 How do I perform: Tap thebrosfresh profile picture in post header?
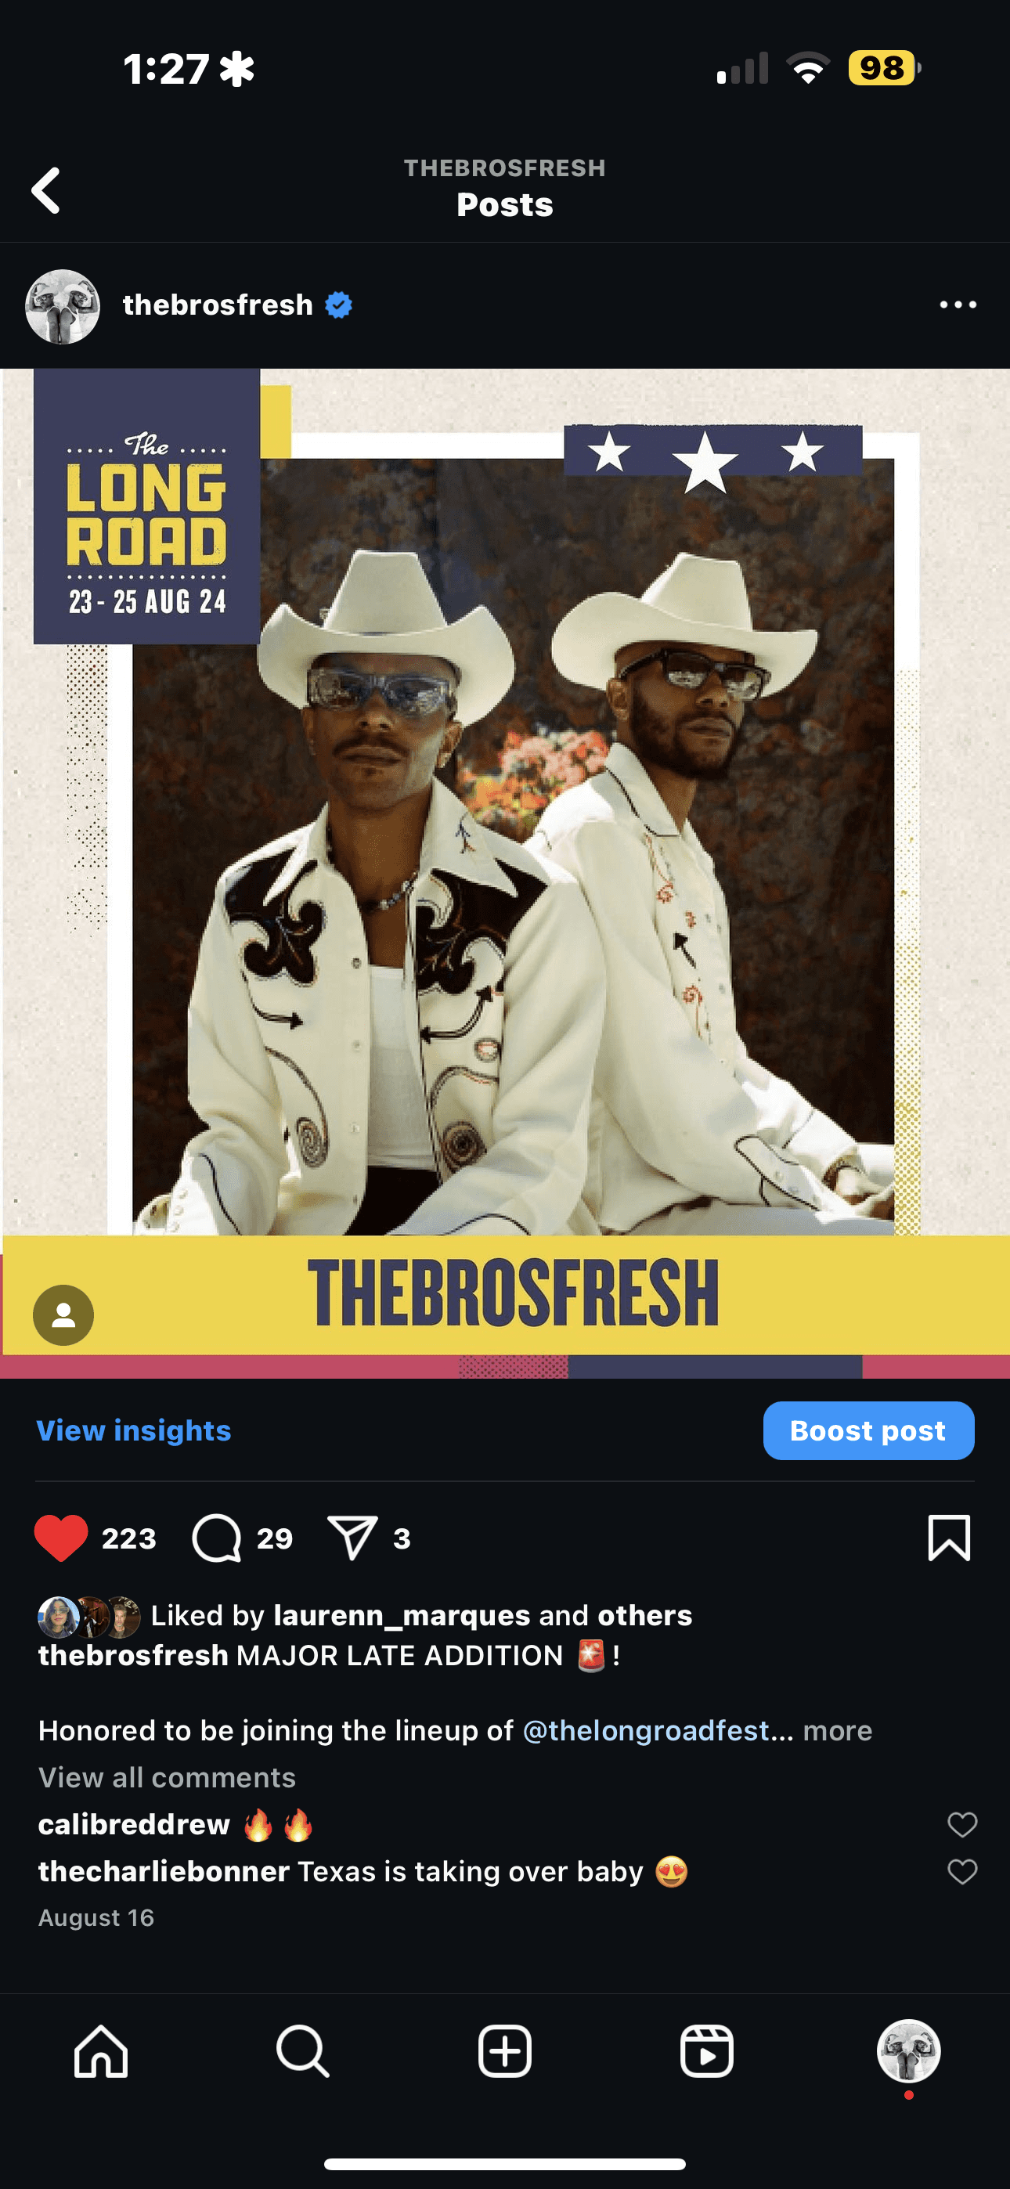(x=63, y=307)
